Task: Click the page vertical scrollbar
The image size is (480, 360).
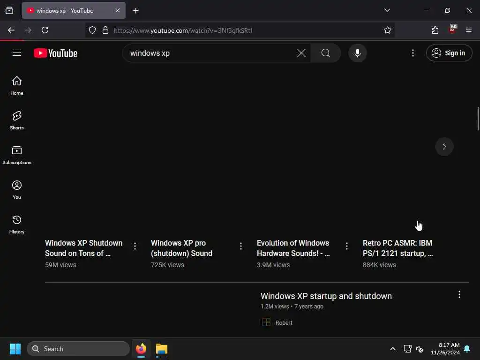Action: tap(478, 119)
